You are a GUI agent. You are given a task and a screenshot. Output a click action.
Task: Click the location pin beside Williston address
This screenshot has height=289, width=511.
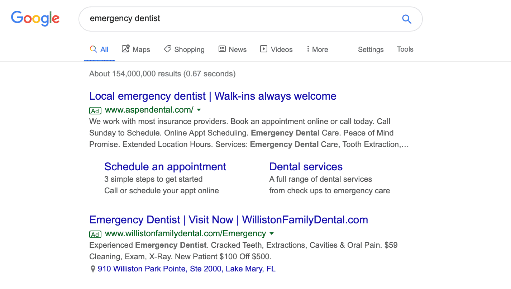pos(93,269)
